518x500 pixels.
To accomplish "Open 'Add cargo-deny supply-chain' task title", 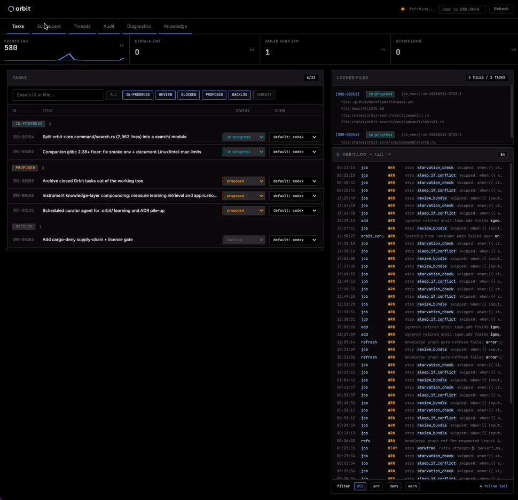I will click(88, 240).
